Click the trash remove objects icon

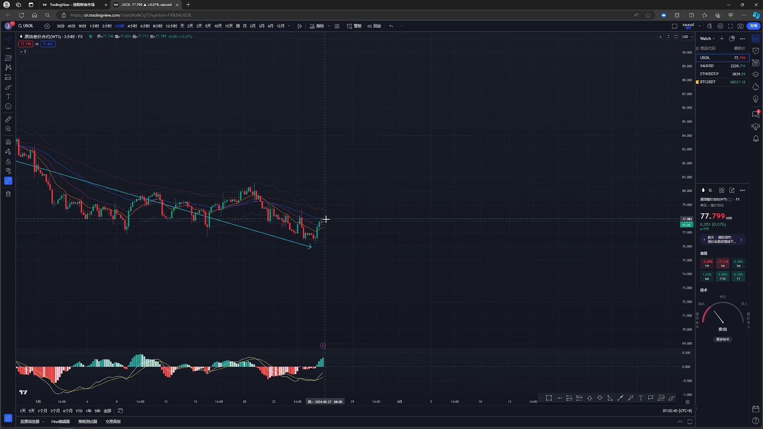tap(8, 194)
